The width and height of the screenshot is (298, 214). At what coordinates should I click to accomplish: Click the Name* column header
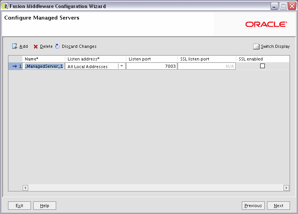click(44, 59)
